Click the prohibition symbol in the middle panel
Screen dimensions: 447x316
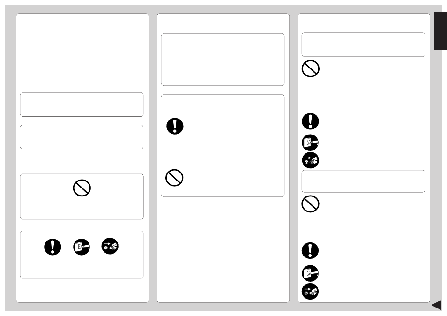coord(174,178)
